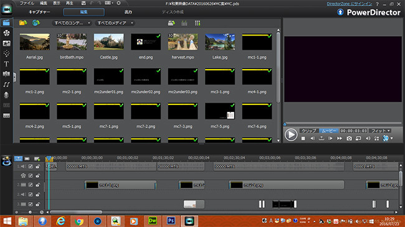Open the すべてのメディア media filter dropdown
The height and width of the screenshot is (227, 405).
115,23
